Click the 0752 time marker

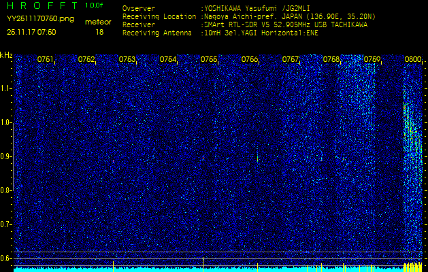(86, 59)
